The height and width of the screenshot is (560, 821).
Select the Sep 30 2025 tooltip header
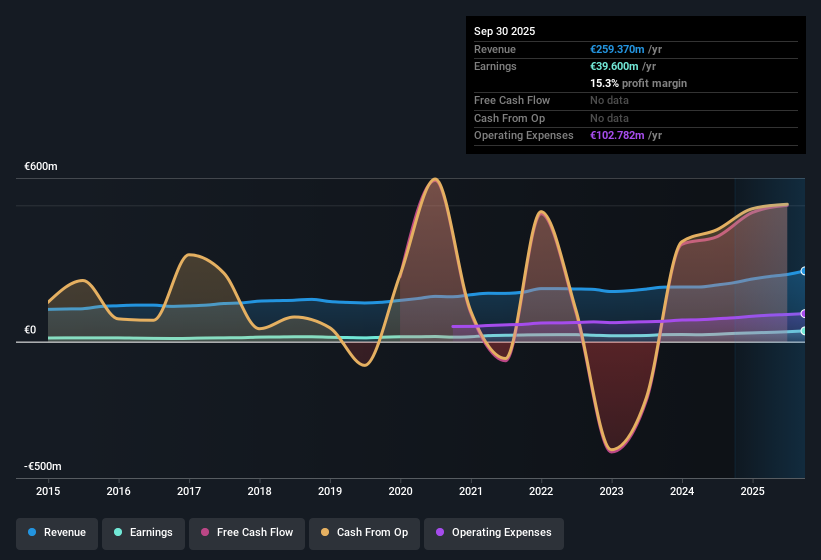click(504, 31)
